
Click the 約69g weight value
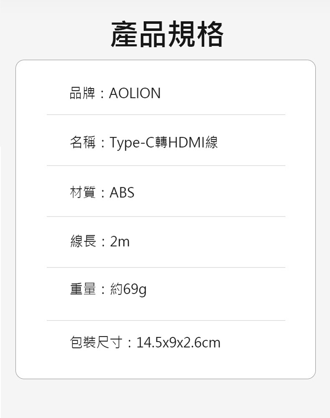coord(128,289)
